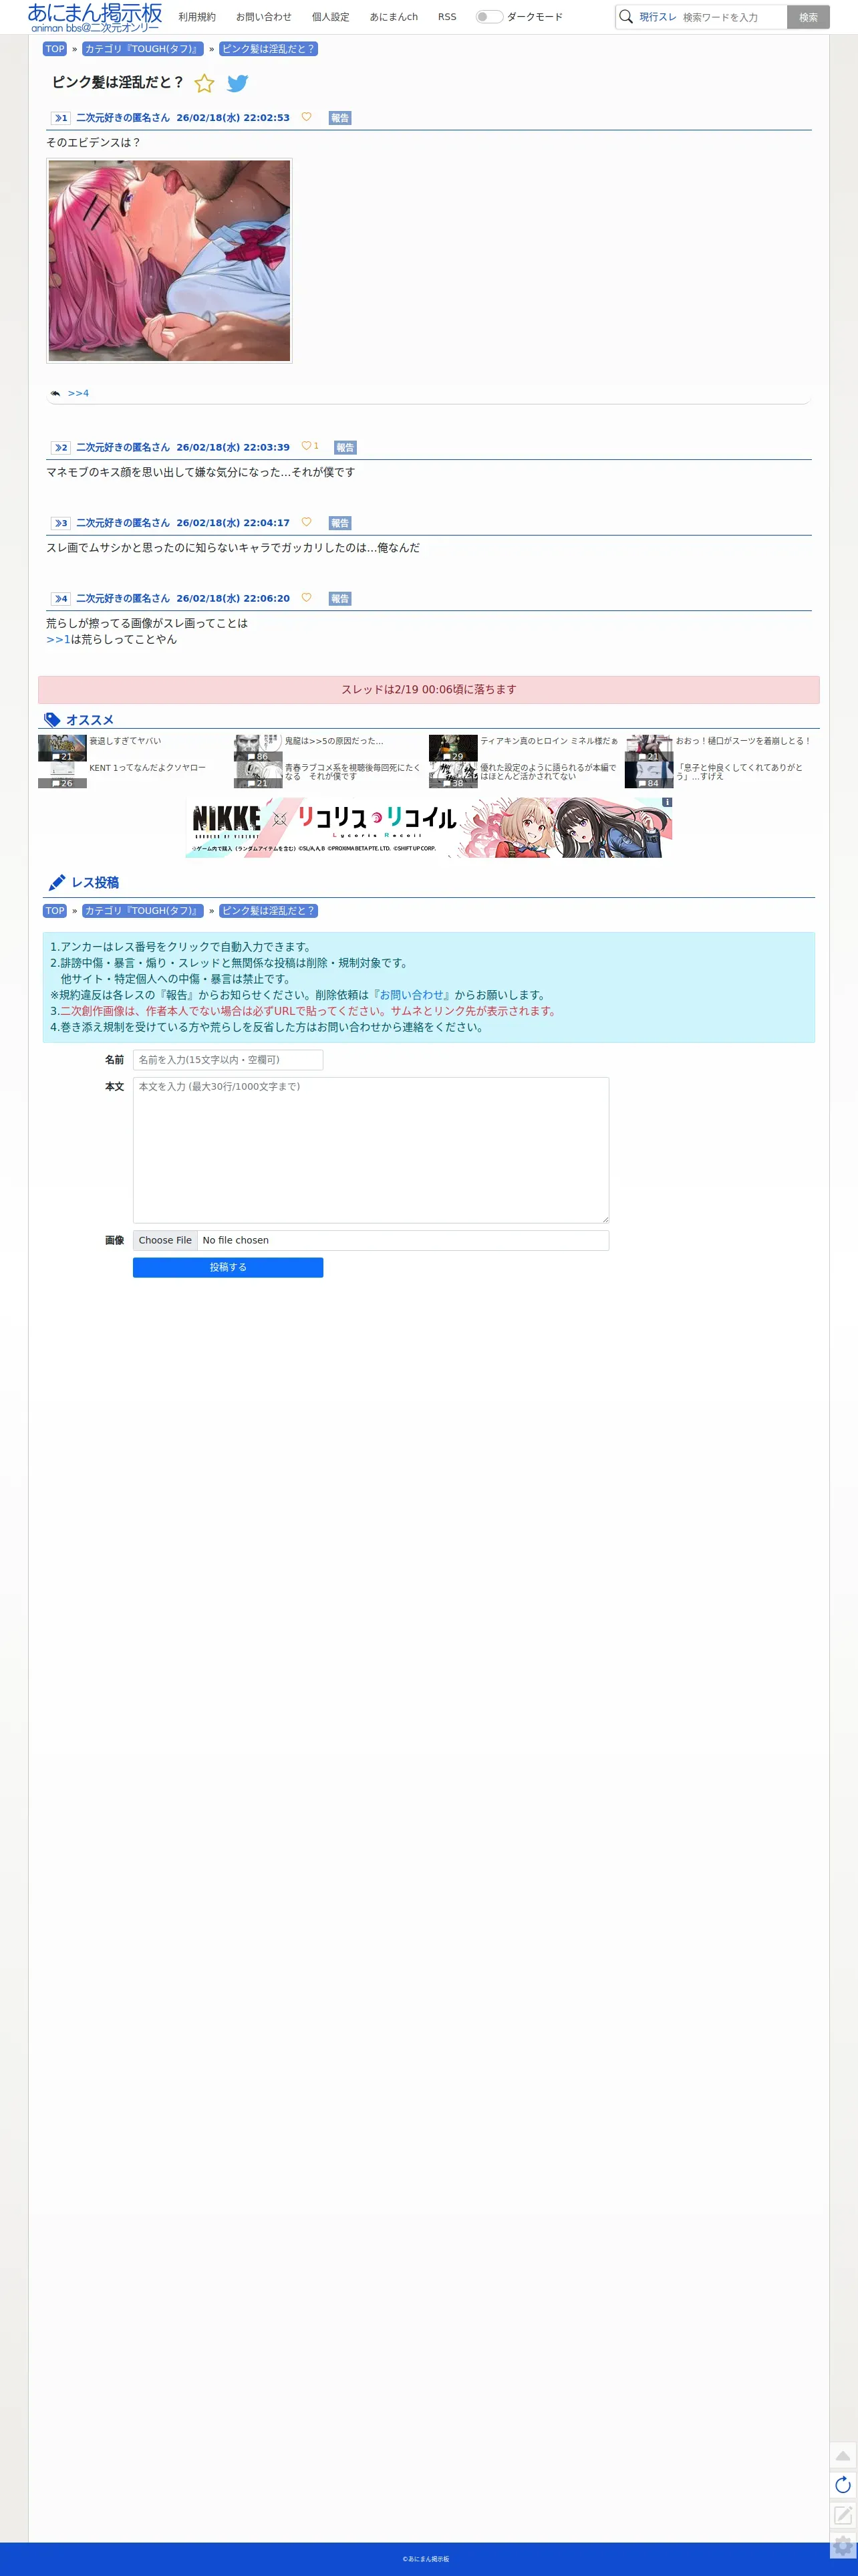858x2576 pixels.
Task: Share the thread via Twitter bird icon
Action: click(x=237, y=83)
